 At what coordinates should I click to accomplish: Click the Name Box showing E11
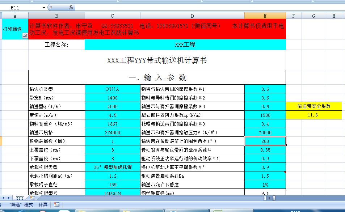pyautogui.click(x=22, y=7)
